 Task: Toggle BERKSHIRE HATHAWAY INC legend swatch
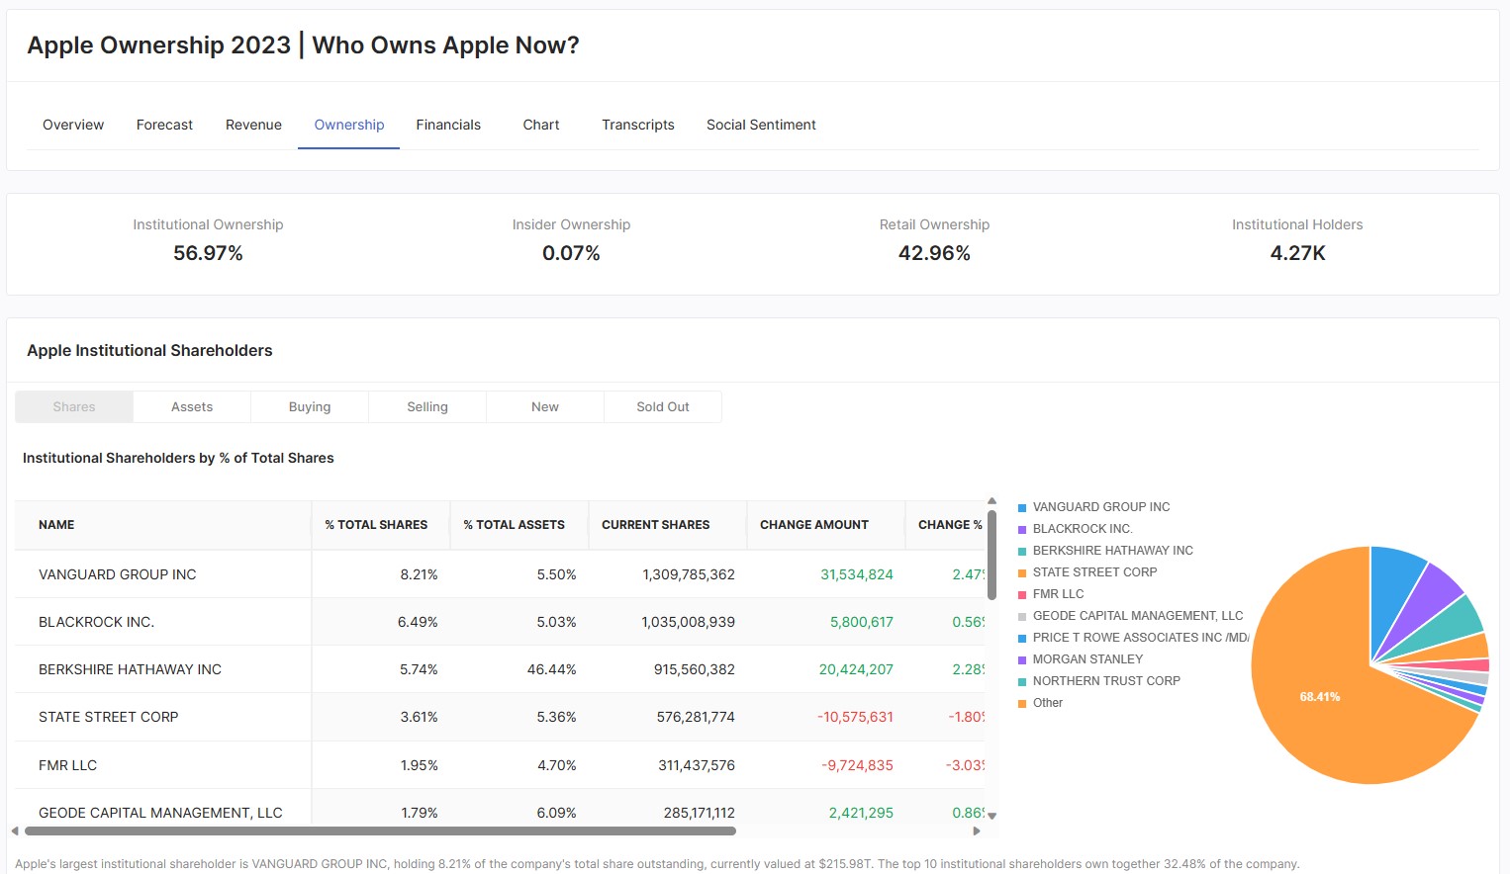1022,551
